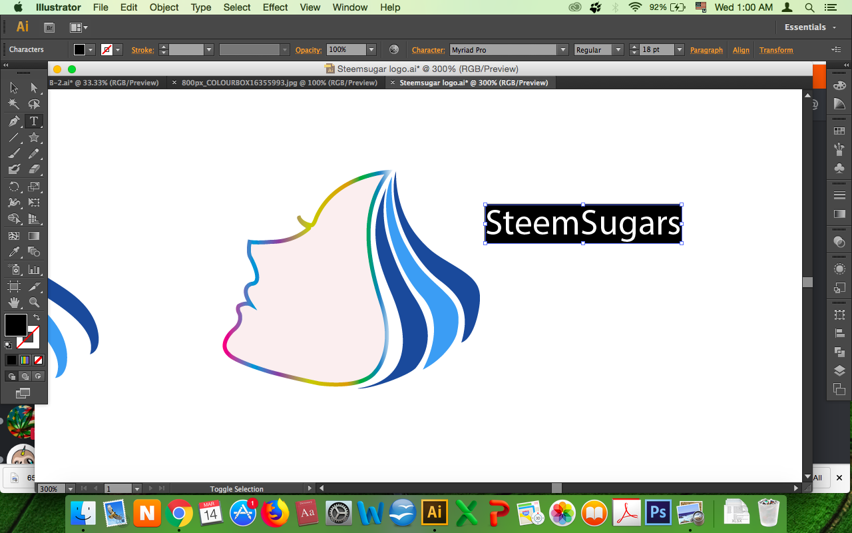The height and width of the screenshot is (533, 852).
Task: Select the Column Graph tool
Action: [x=34, y=269]
